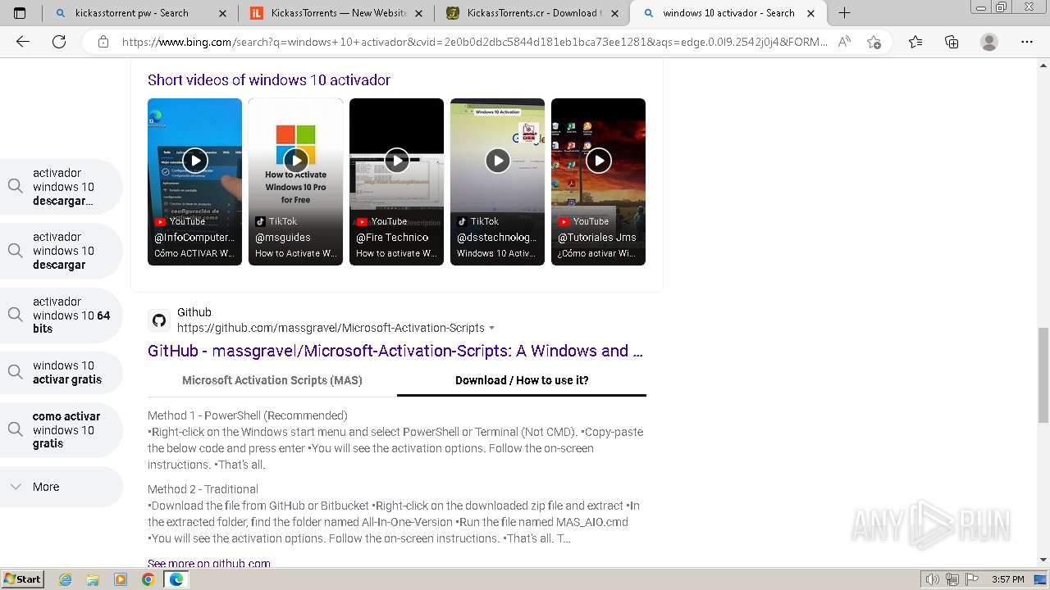Play the @dsstechnology TikTok video
Screen dimensions: 1050x590
pyautogui.click(x=497, y=160)
